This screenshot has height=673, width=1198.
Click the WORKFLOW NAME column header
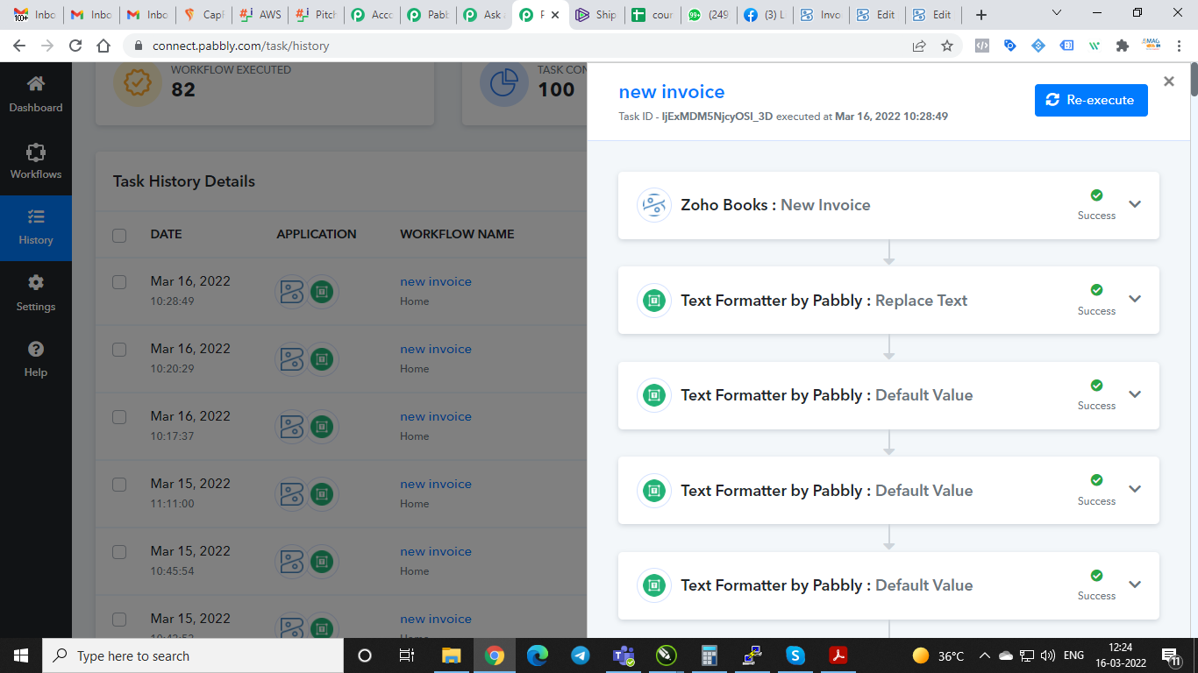pyautogui.click(x=457, y=234)
